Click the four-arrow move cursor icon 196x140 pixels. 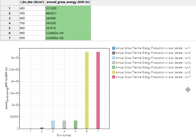(188, 90)
